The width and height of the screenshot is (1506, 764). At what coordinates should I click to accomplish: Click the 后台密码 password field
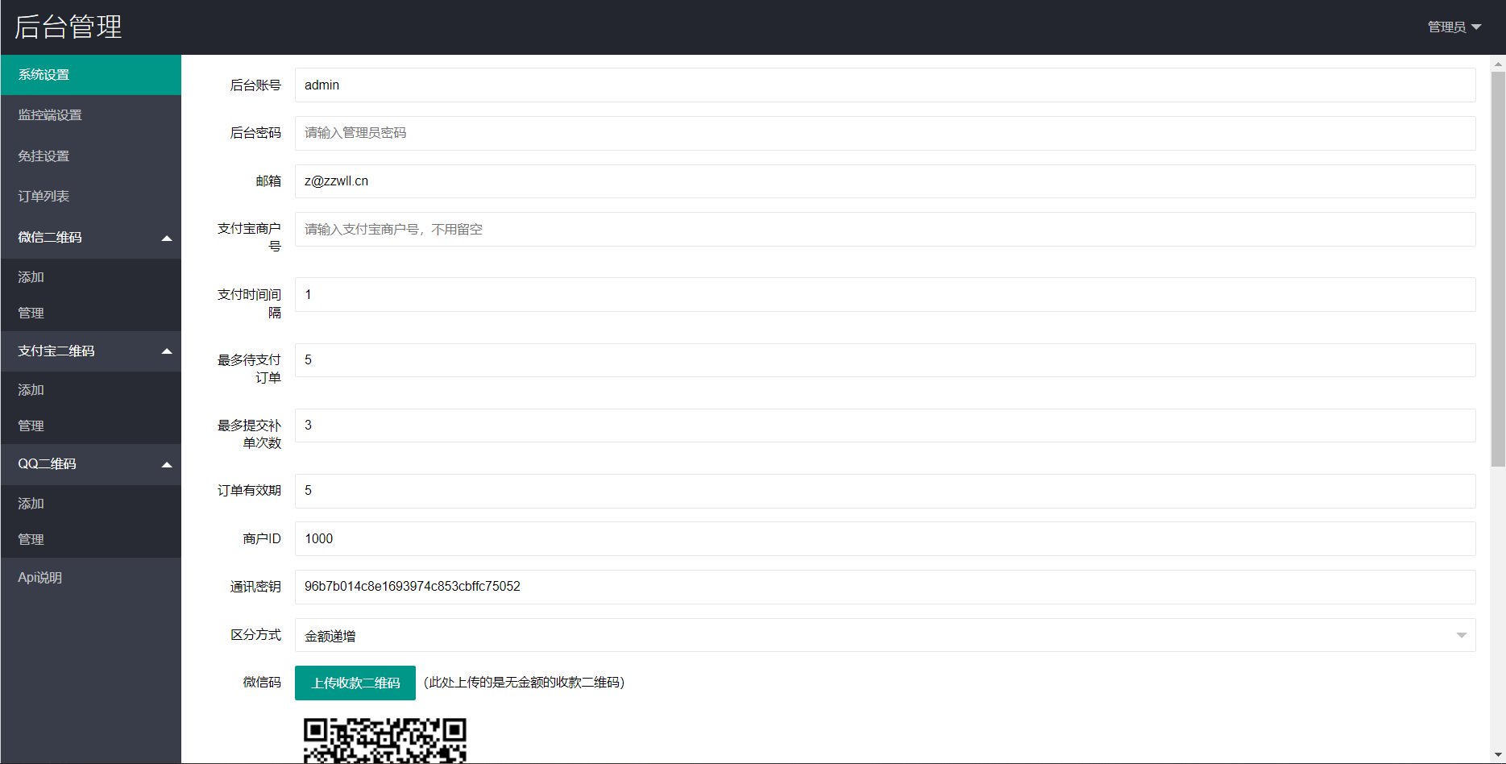[x=884, y=133]
